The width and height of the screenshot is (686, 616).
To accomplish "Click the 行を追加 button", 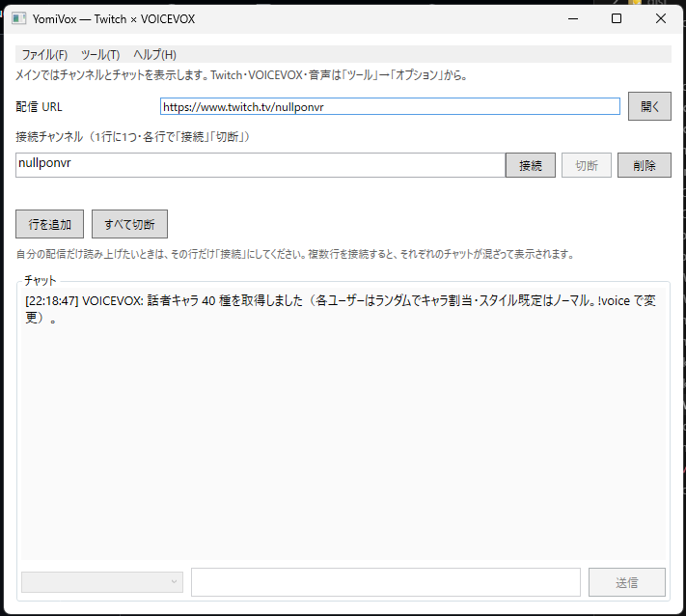I will [49, 224].
